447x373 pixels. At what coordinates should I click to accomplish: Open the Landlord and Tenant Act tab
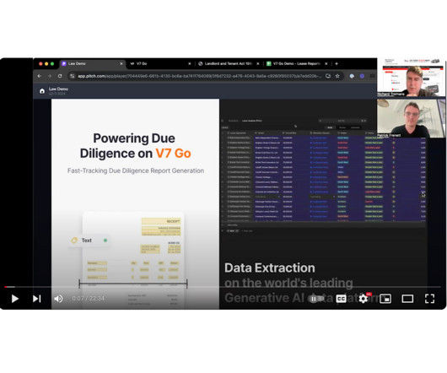[228, 63]
